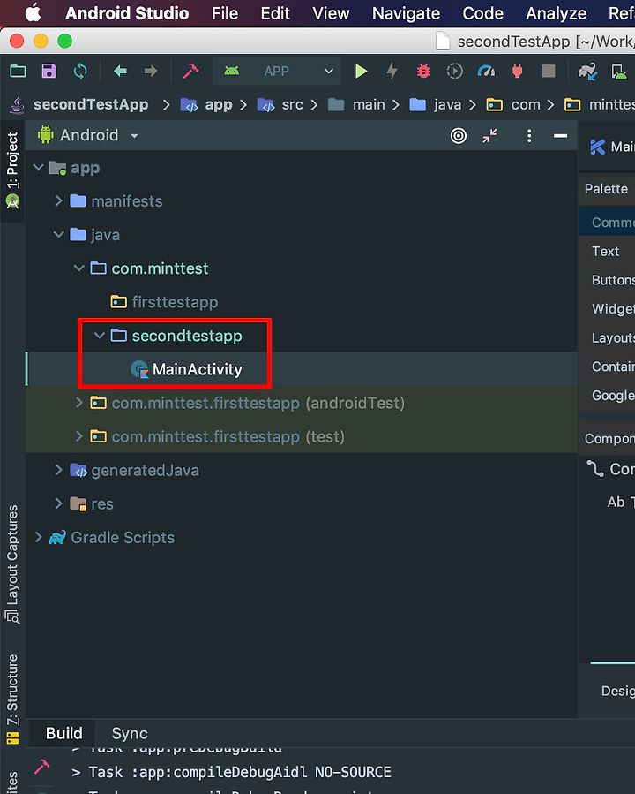The height and width of the screenshot is (794, 635).
Task: Open Code menu
Action: 482,13
